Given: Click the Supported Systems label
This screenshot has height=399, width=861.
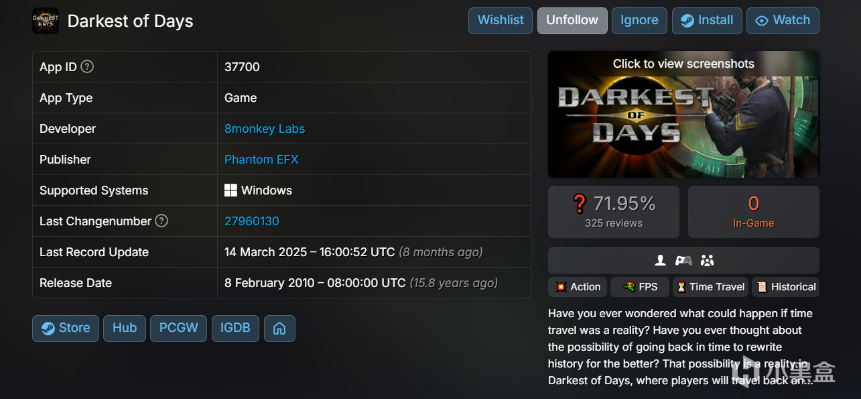Looking at the screenshot, I should point(94,190).
